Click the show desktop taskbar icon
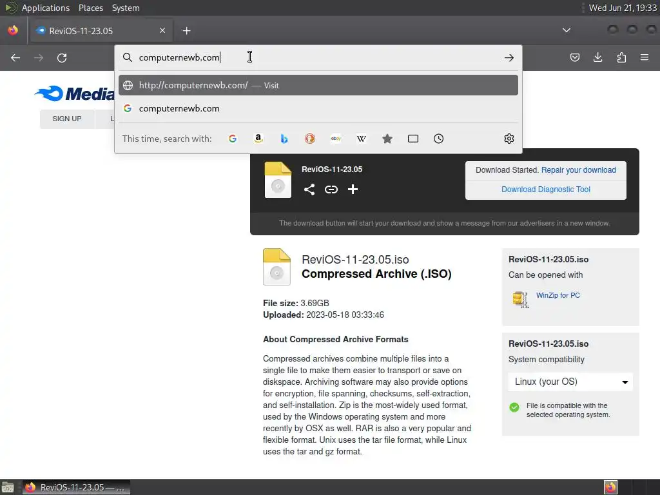 (8, 487)
